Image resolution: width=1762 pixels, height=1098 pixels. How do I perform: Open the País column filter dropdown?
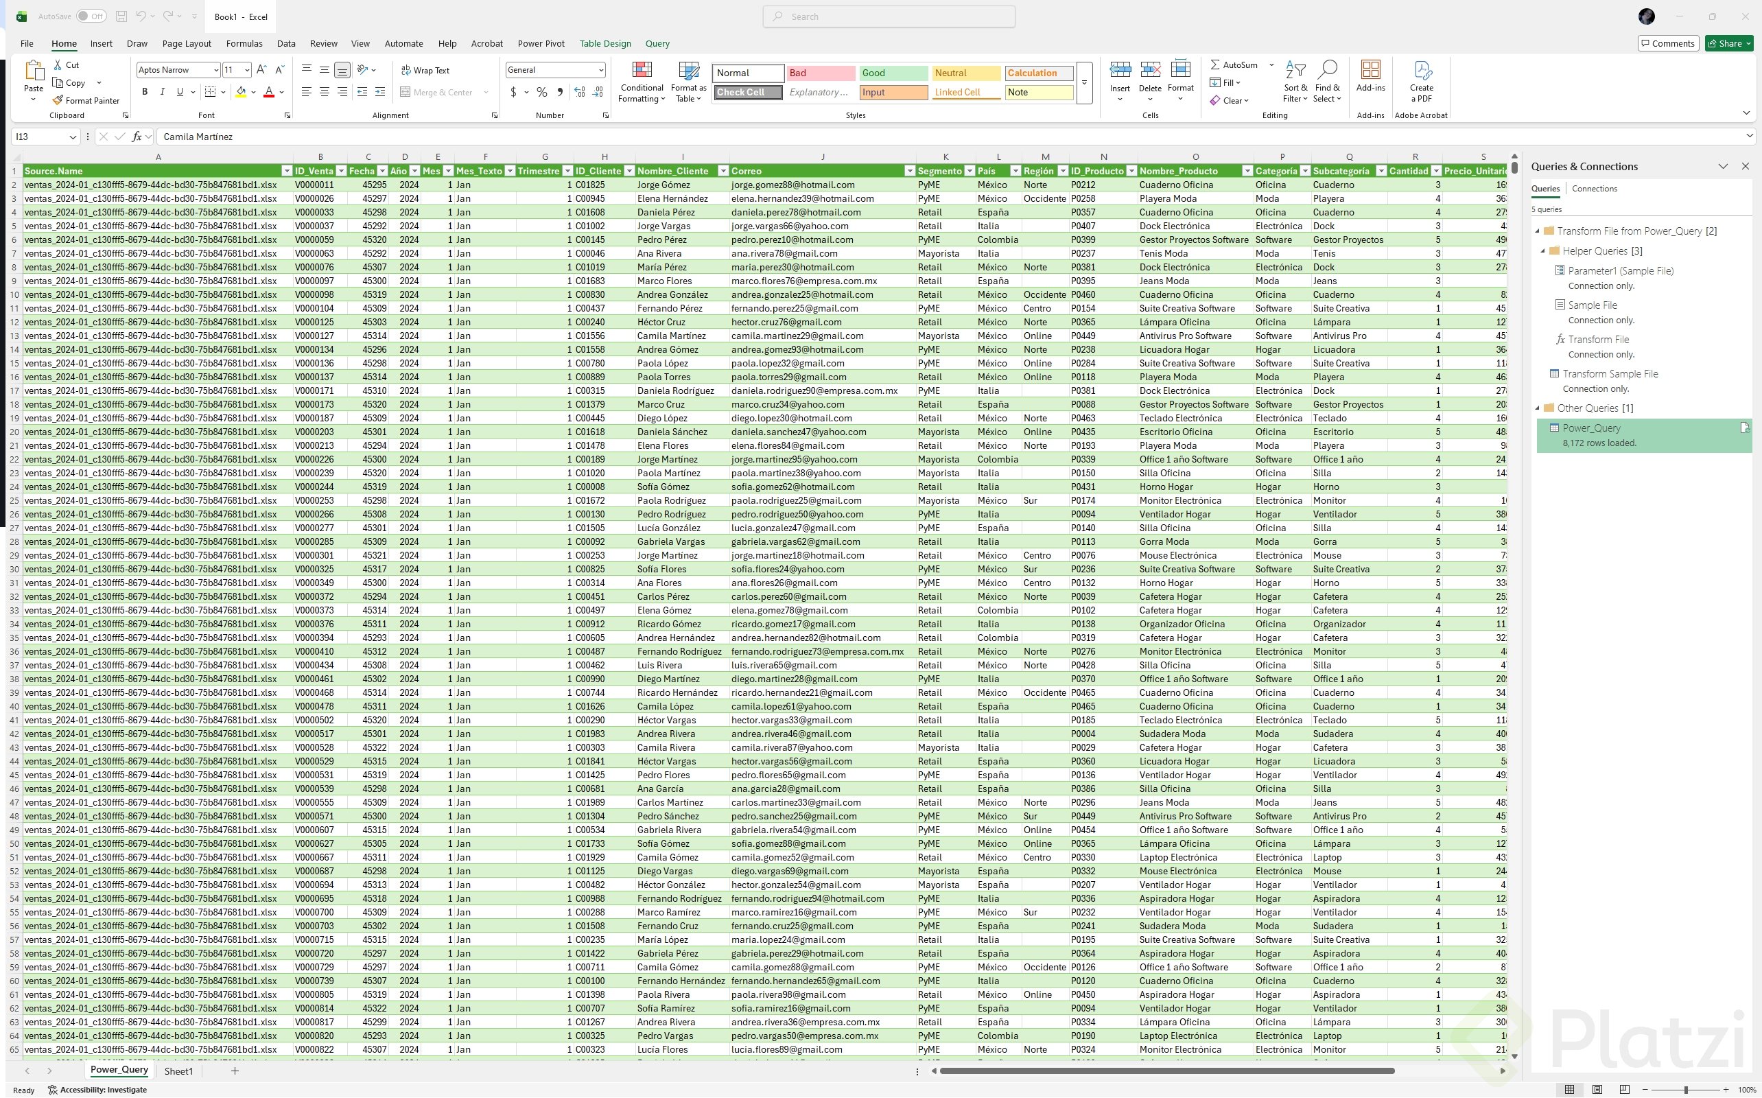pyautogui.click(x=1015, y=171)
